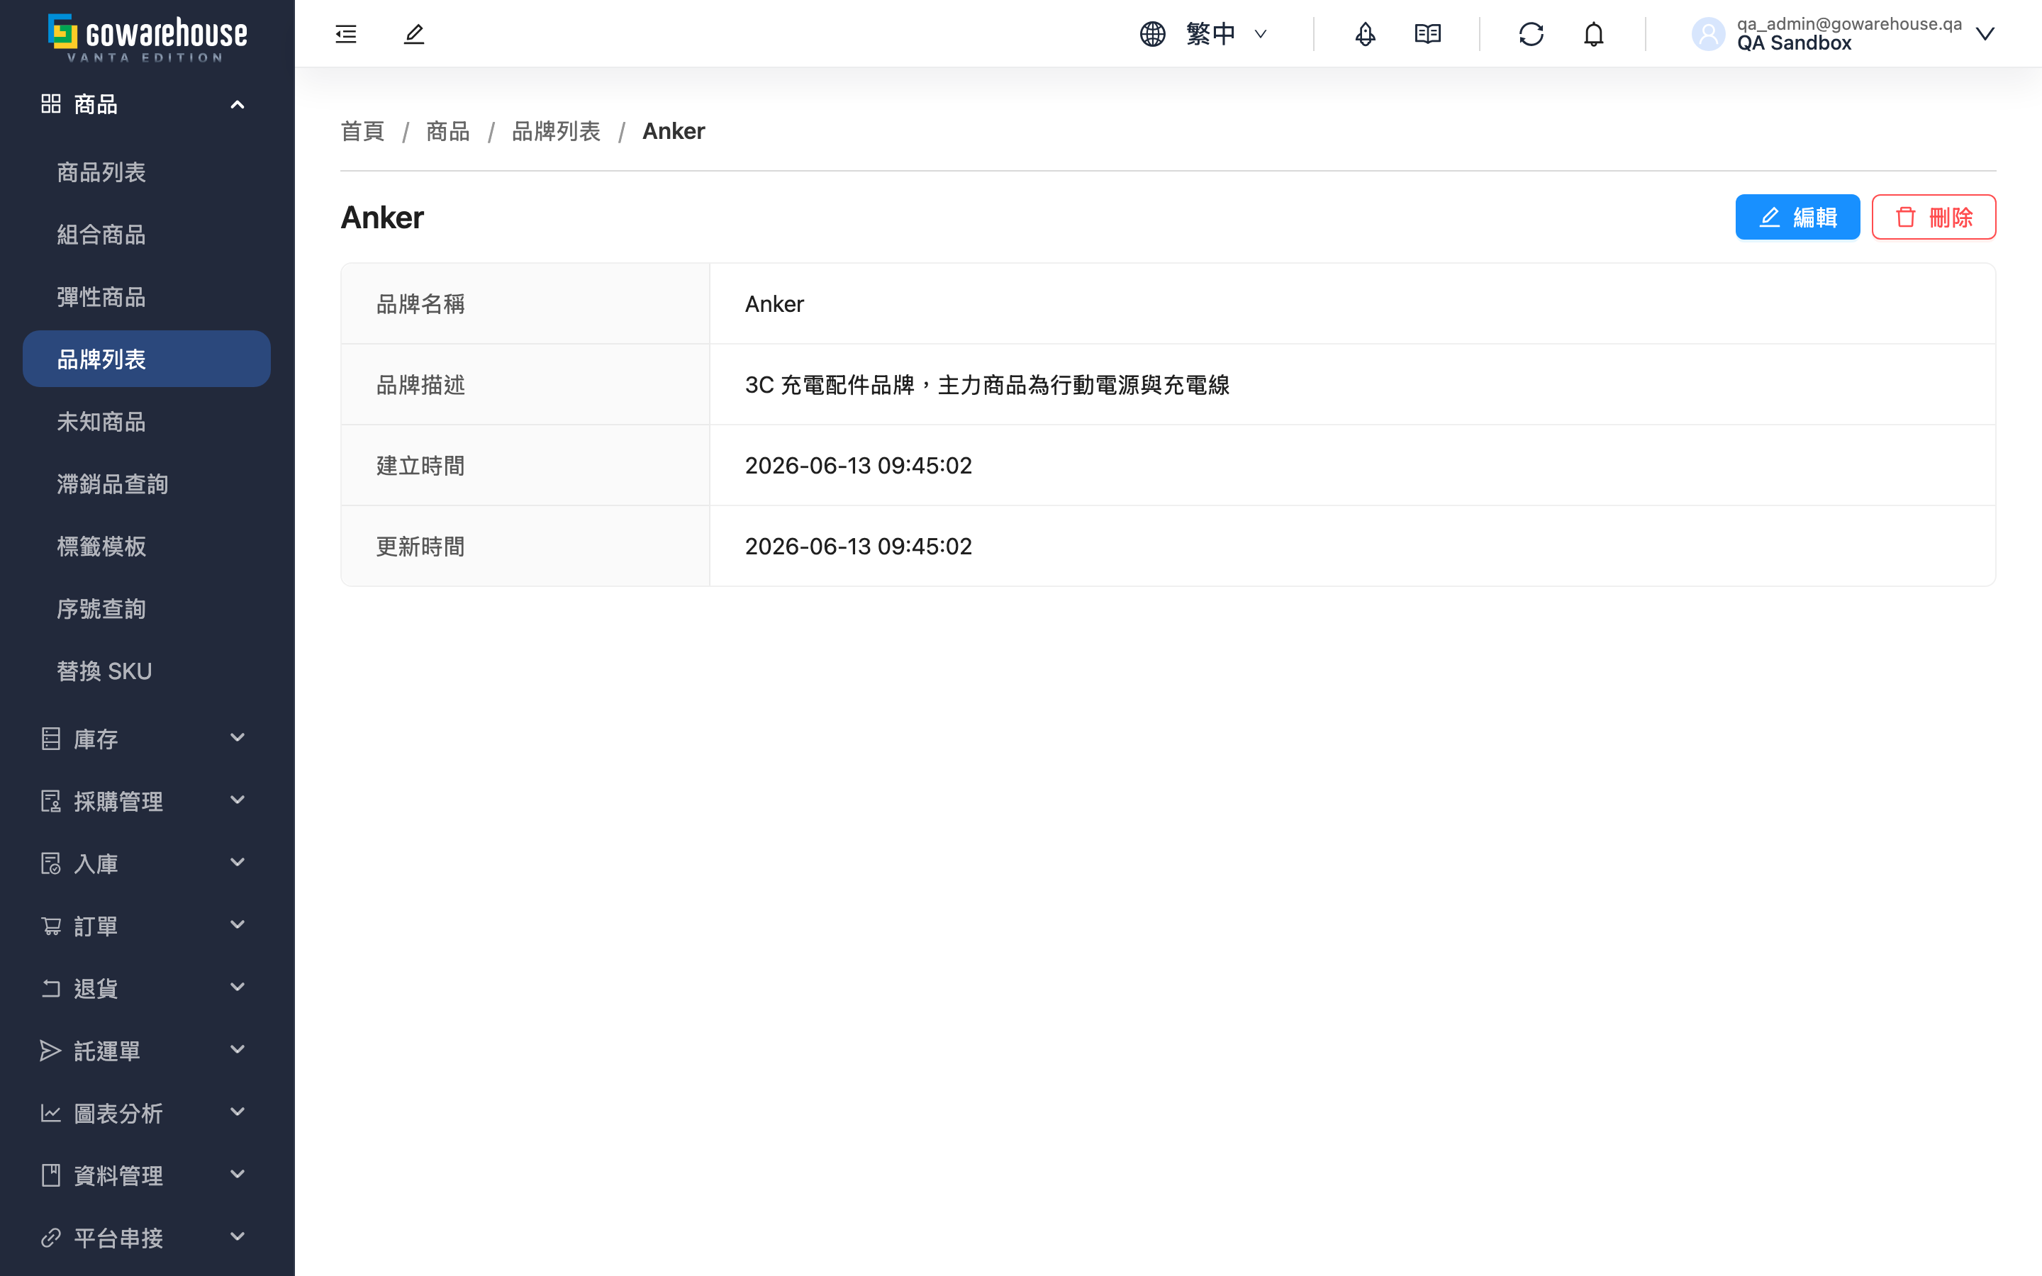Open 序號查詢 in sidebar

coord(147,608)
